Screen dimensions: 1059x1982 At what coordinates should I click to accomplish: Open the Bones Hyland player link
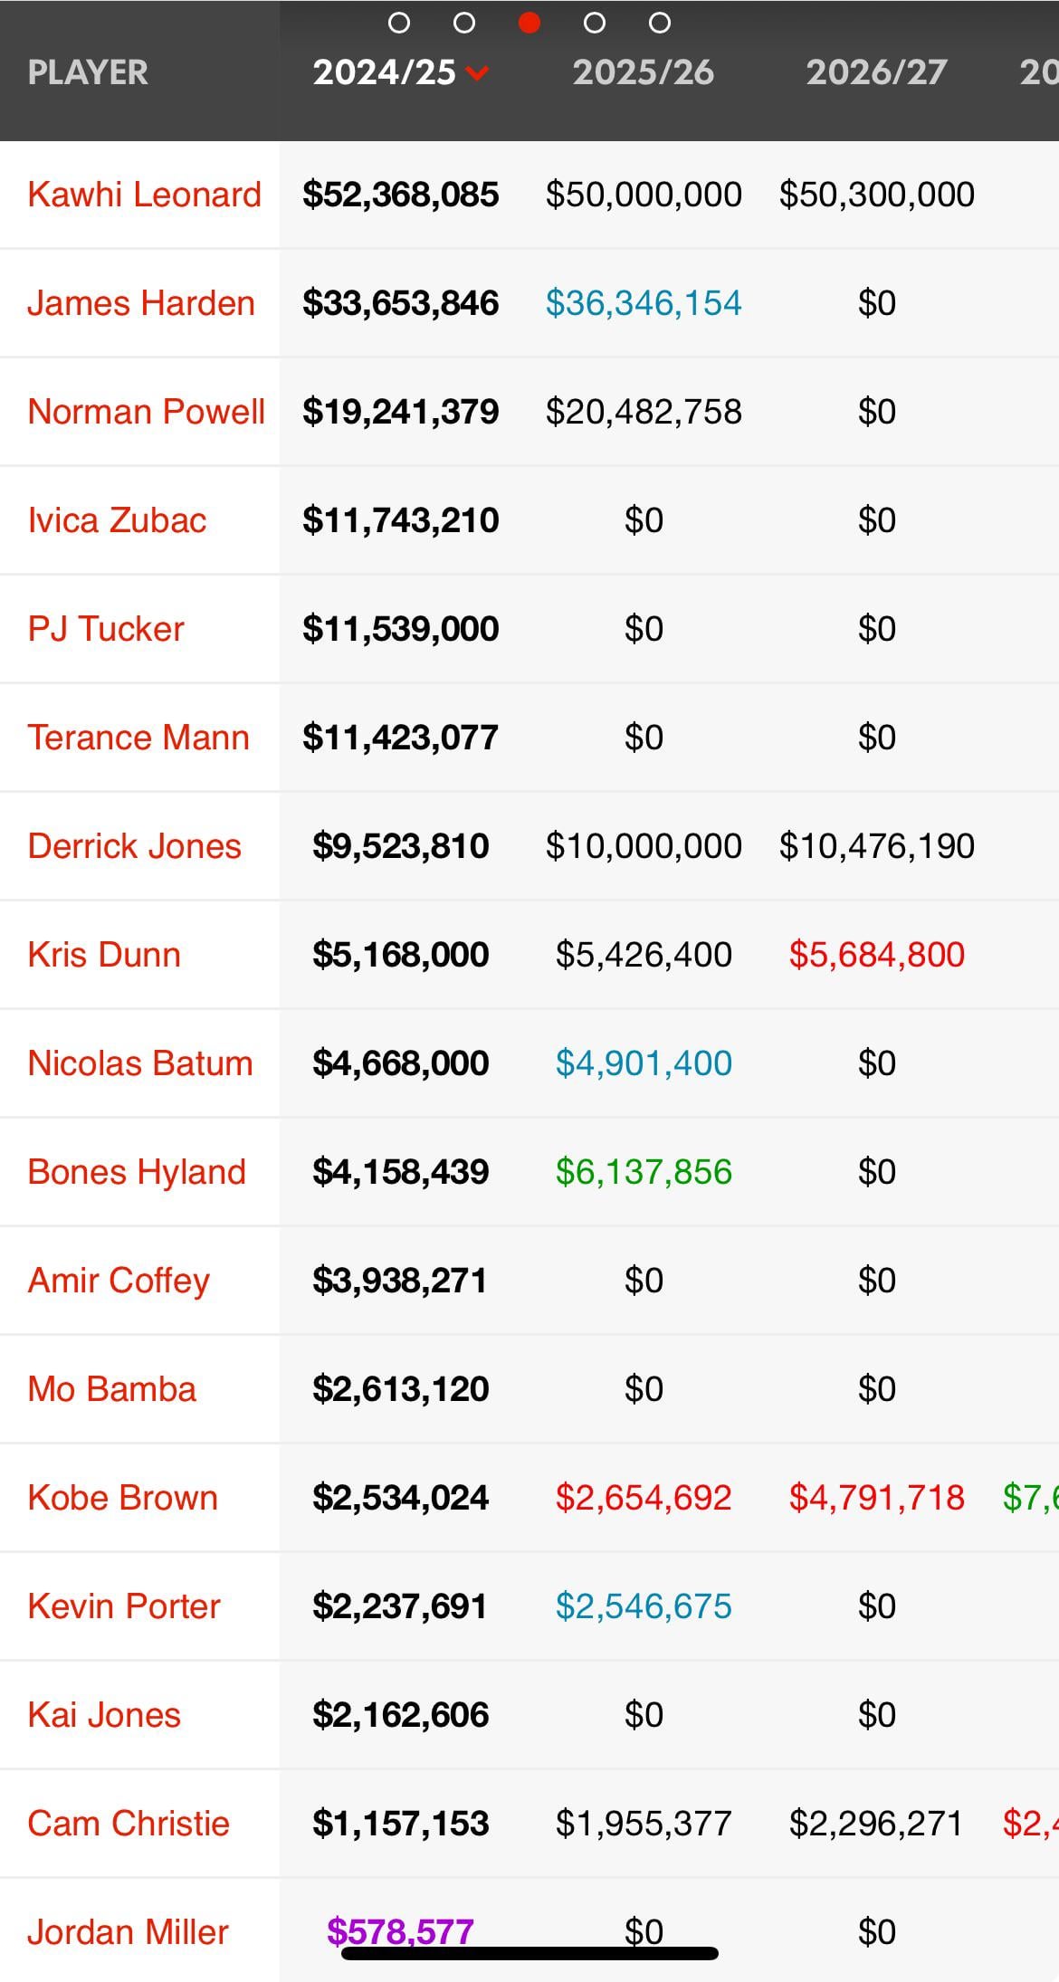(137, 1172)
